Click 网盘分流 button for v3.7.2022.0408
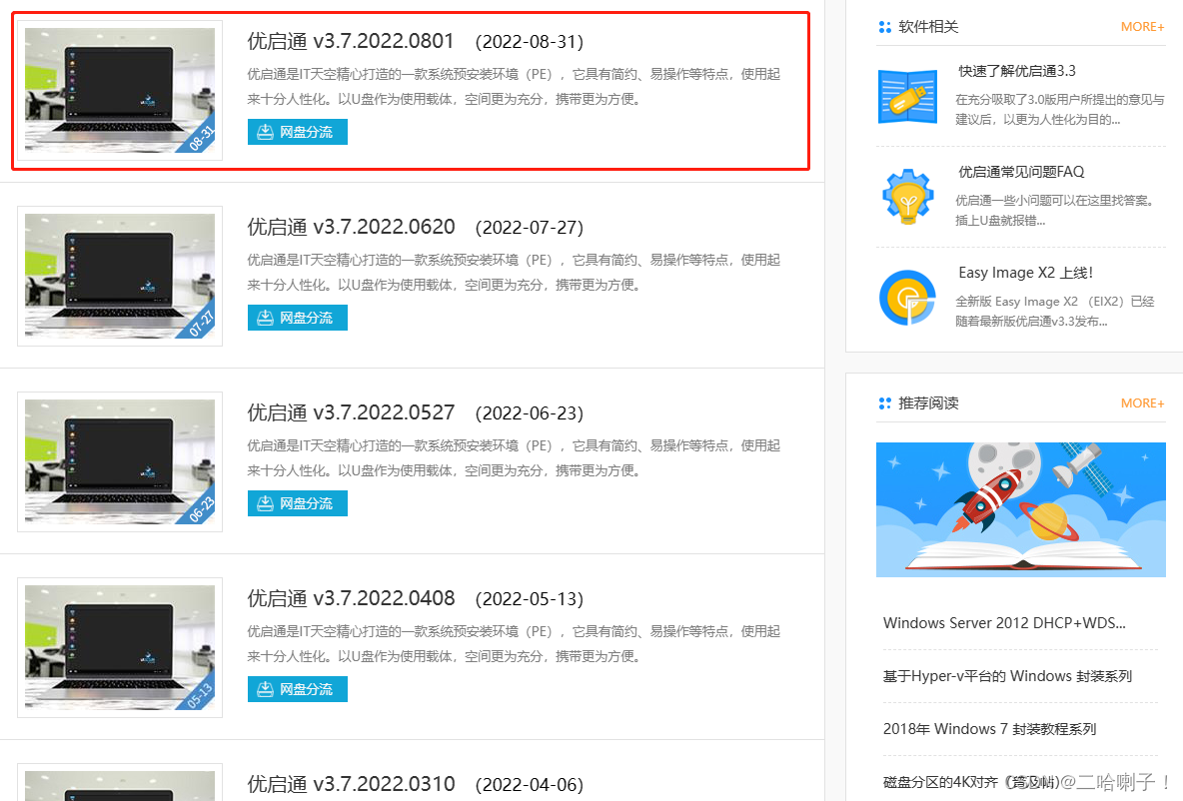Viewport: 1183px width, 801px height. (x=298, y=688)
